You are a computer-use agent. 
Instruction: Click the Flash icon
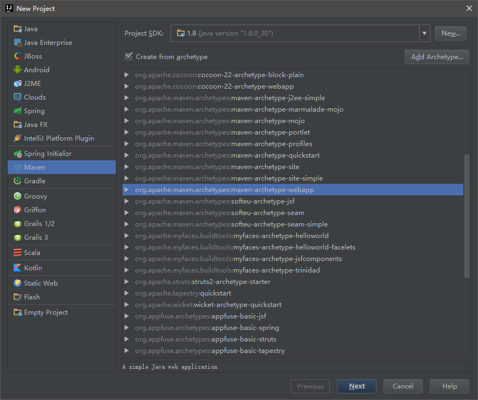coord(17,297)
